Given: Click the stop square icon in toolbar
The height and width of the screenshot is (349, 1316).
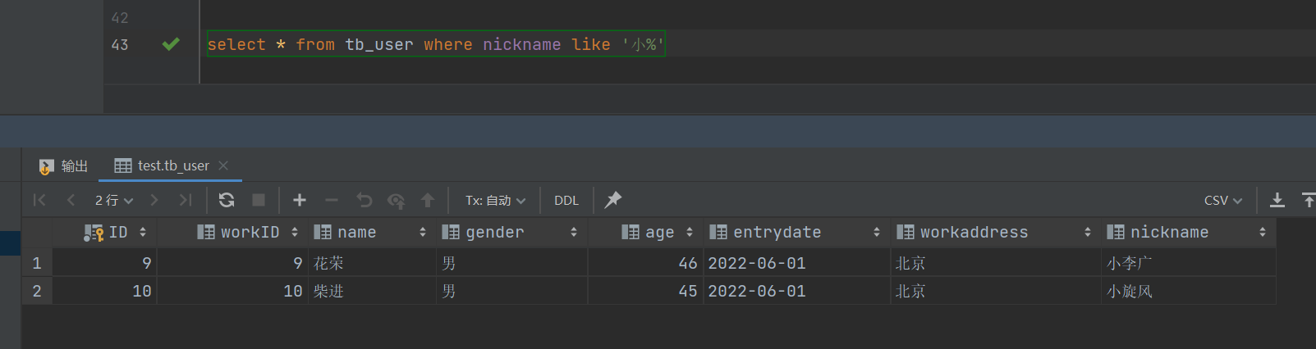Looking at the screenshot, I should point(259,200).
